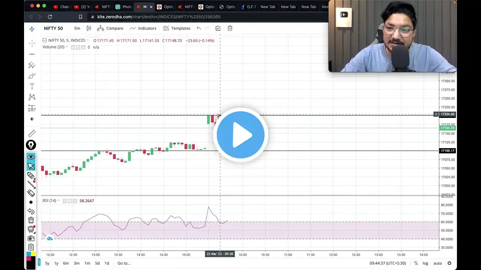481x270 pixels.
Task: Switch to the O.F.T browser tab
Action: [x=248, y=7]
